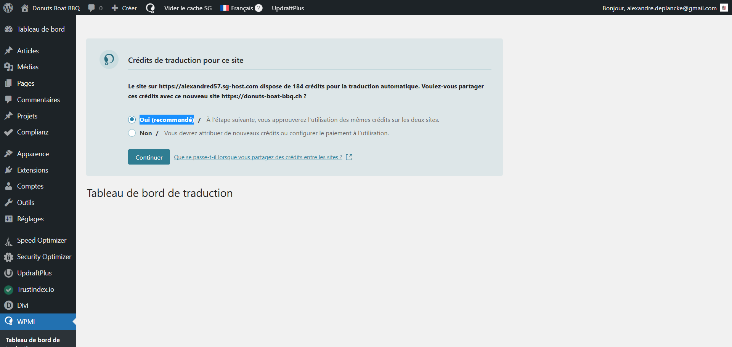Select the Oui (recommandé) radio button
This screenshot has width=732, height=347.
[132, 120]
